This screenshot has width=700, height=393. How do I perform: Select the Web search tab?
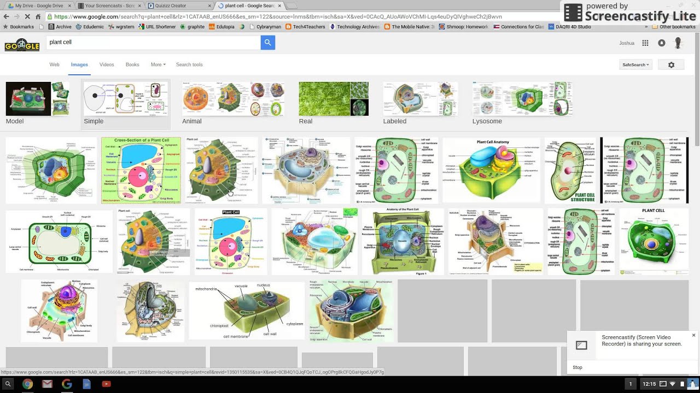click(55, 64)
